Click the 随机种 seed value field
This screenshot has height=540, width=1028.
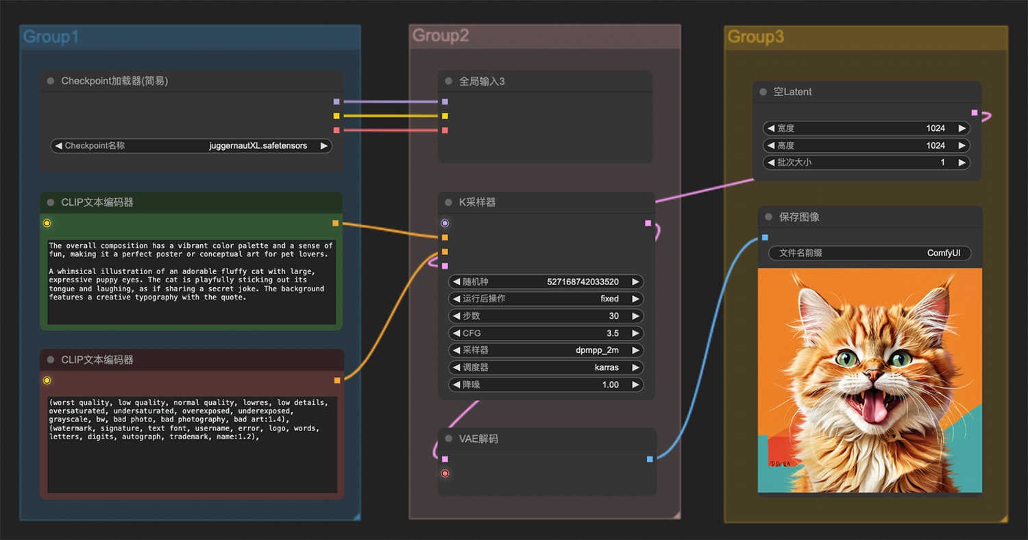(546, 282)
